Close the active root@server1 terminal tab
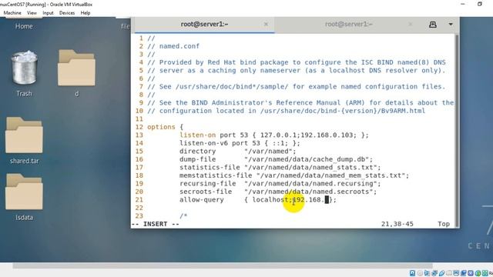The height and width of the screenshot is (277, 493). coord(266,24)
